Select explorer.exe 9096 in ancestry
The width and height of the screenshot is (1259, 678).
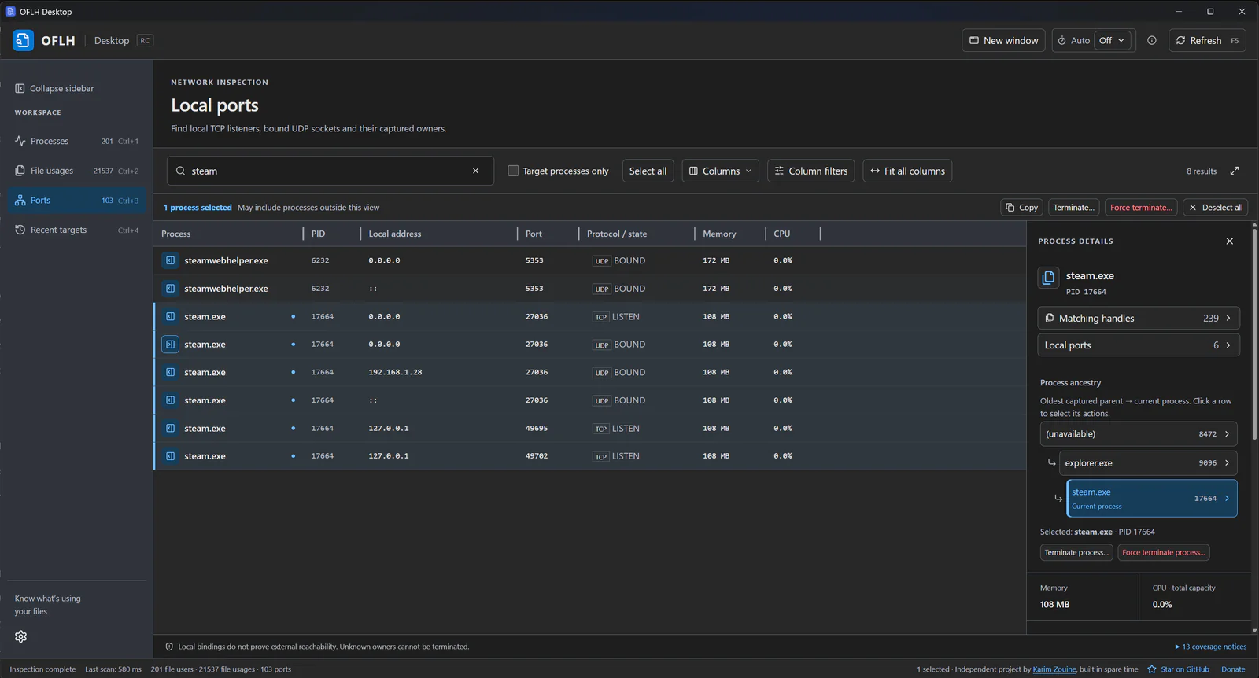(1148, 463)
